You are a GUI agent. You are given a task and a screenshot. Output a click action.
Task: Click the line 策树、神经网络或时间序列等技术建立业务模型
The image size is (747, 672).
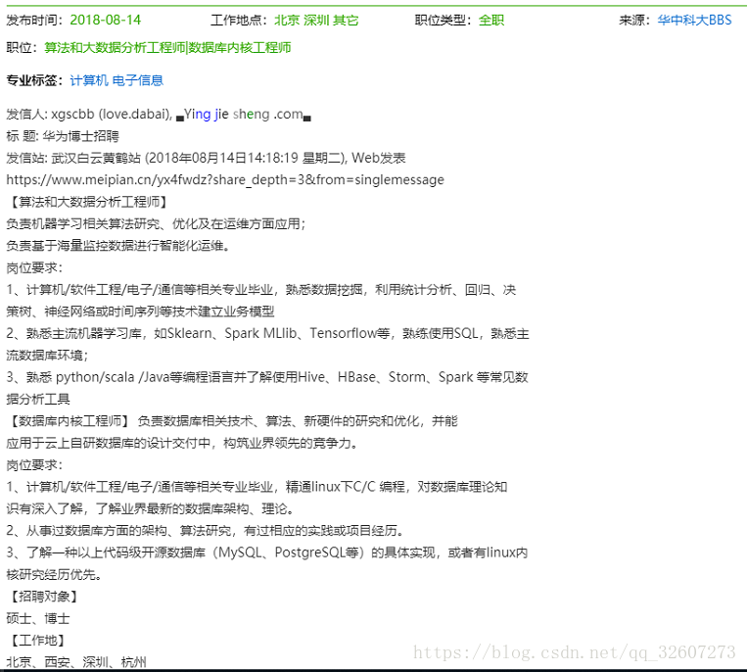[x=141, y=312]
